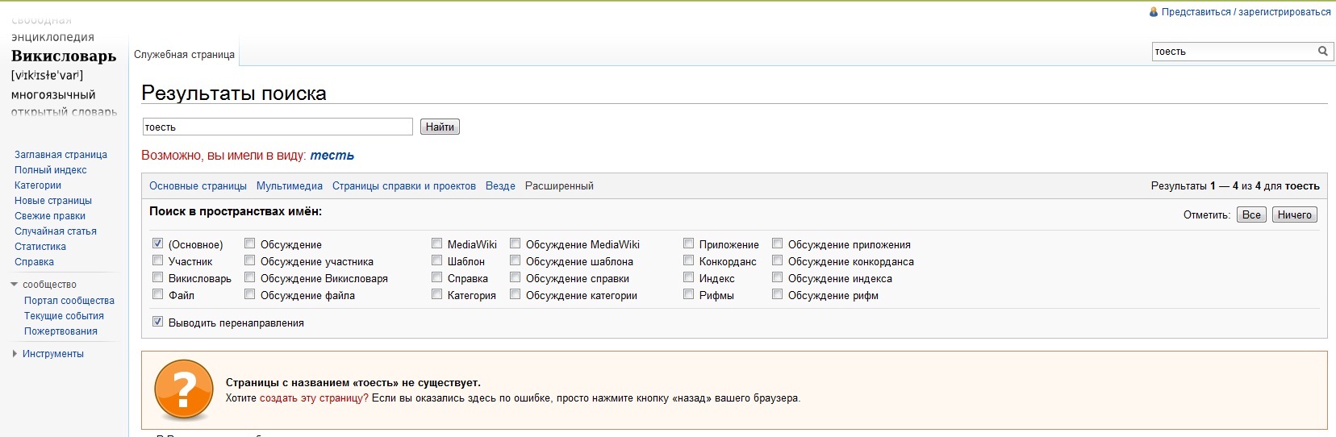This screenshot has height=437, width=1336.
Task: Click into the main search query field
Action: tap(277, 127)
